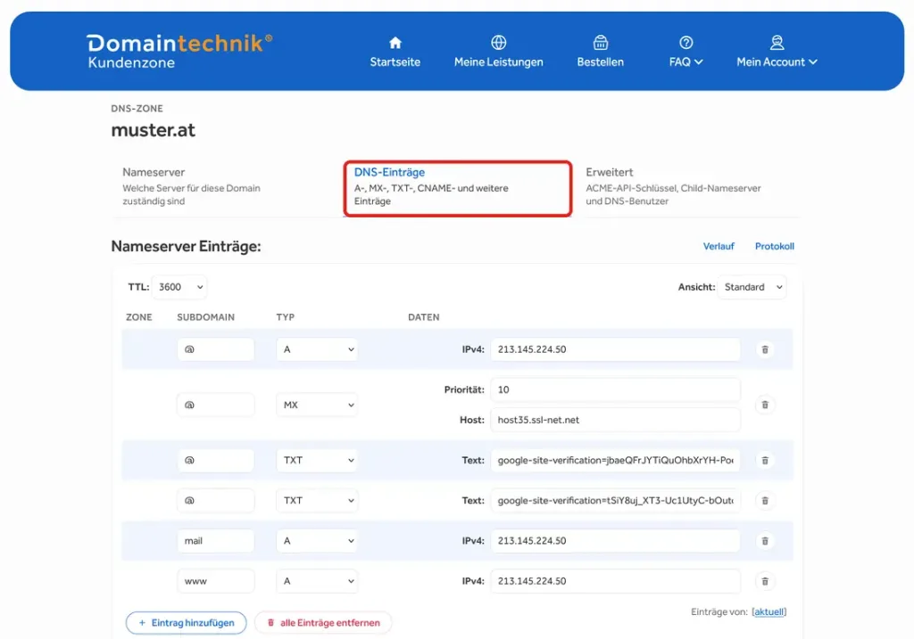Click the Text field starting google-site-verification=jbaeQFrJ
This screenshot has width=914, height=639.
pos(615,461)
